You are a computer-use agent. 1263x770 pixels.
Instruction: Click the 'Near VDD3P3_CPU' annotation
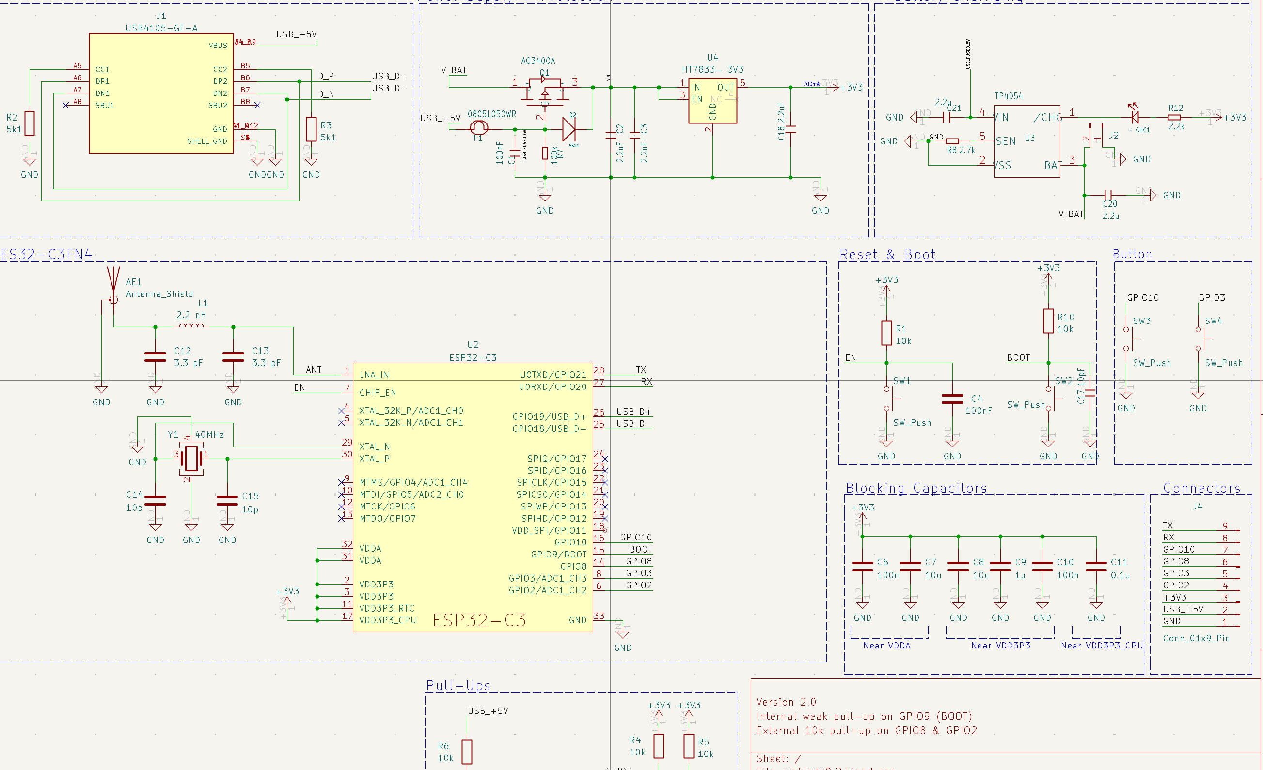point(1102,646)
